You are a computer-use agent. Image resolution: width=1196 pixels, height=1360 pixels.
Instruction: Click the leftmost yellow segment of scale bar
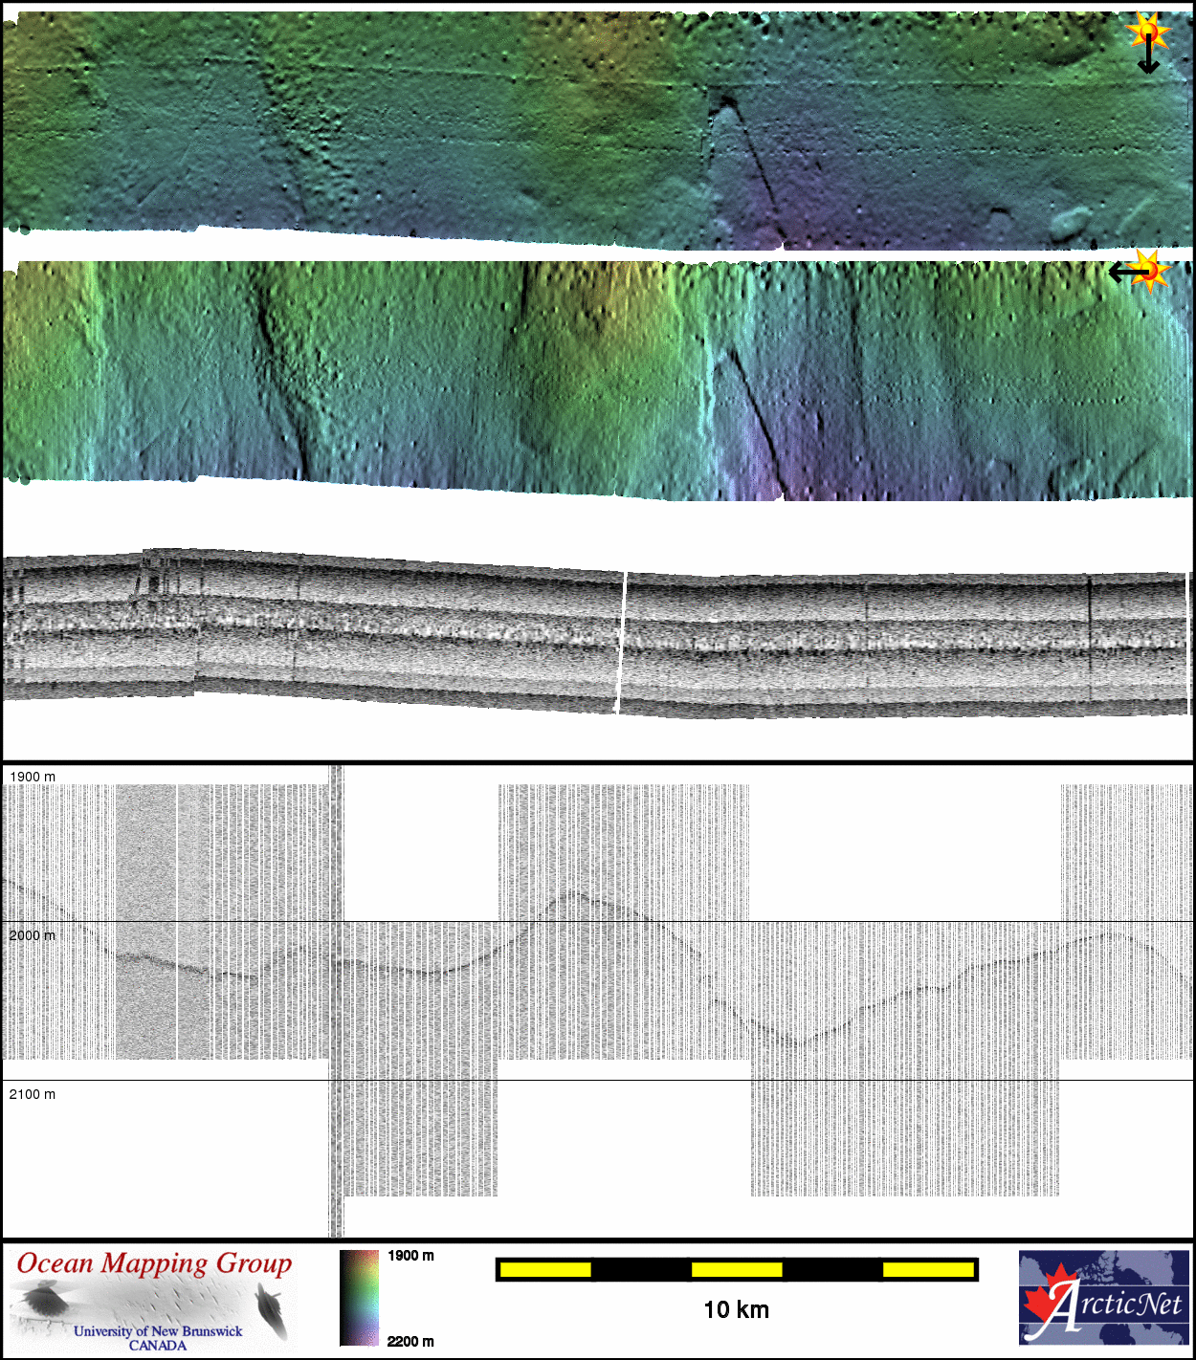pos(545,1270)
